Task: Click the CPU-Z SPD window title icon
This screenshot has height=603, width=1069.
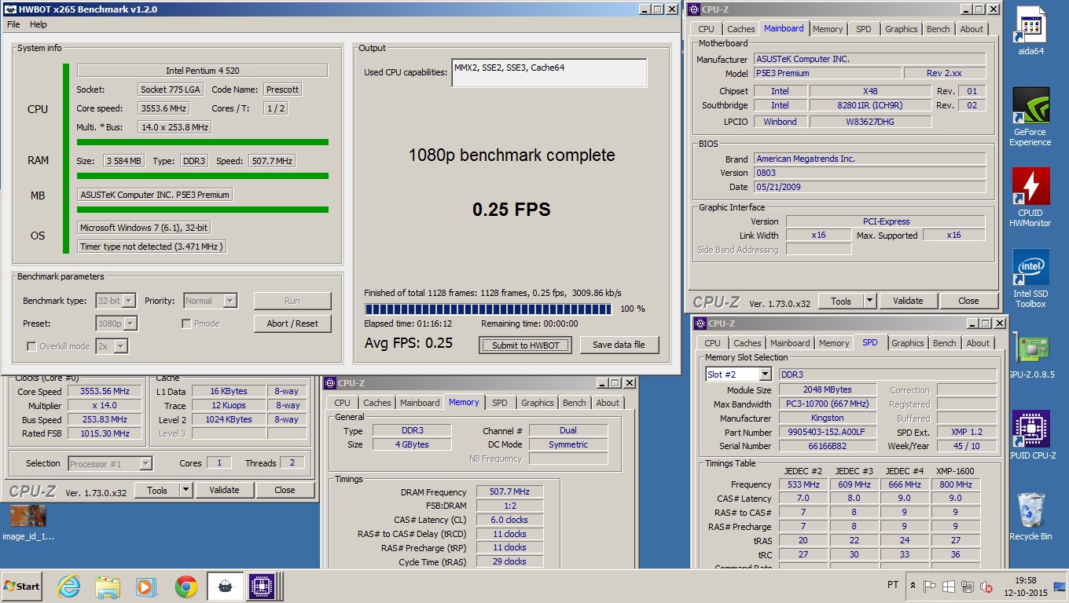Action: (x=700, y=323)
